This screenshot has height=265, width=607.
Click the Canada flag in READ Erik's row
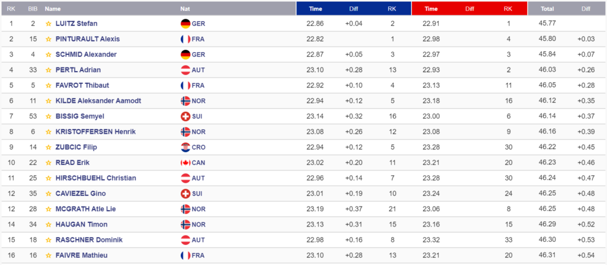(186, 163)
